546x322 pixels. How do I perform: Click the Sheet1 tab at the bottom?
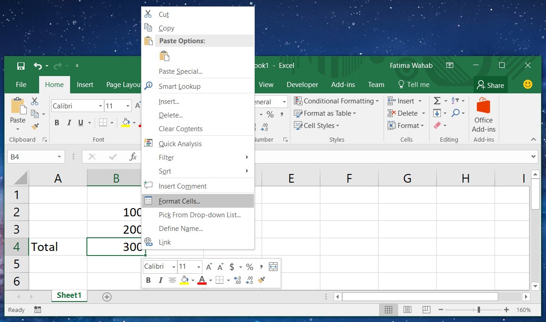pyautogui.click(x=69, y=296)
